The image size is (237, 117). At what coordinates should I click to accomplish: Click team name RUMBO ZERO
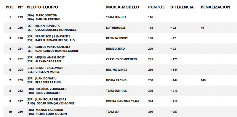(115, 49)
